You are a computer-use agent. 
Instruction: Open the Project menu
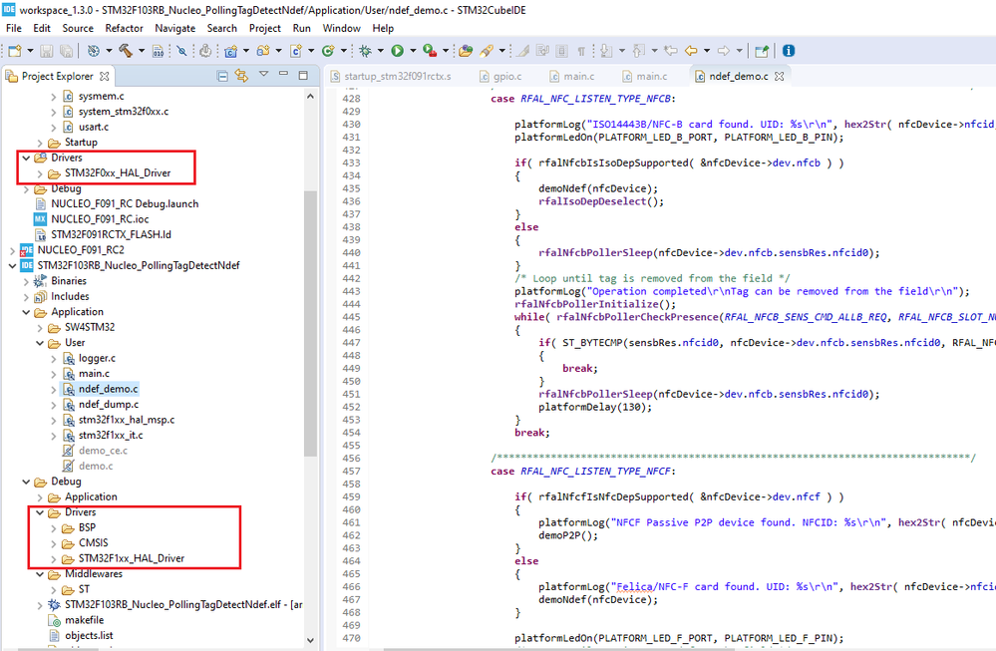(265, 28)
